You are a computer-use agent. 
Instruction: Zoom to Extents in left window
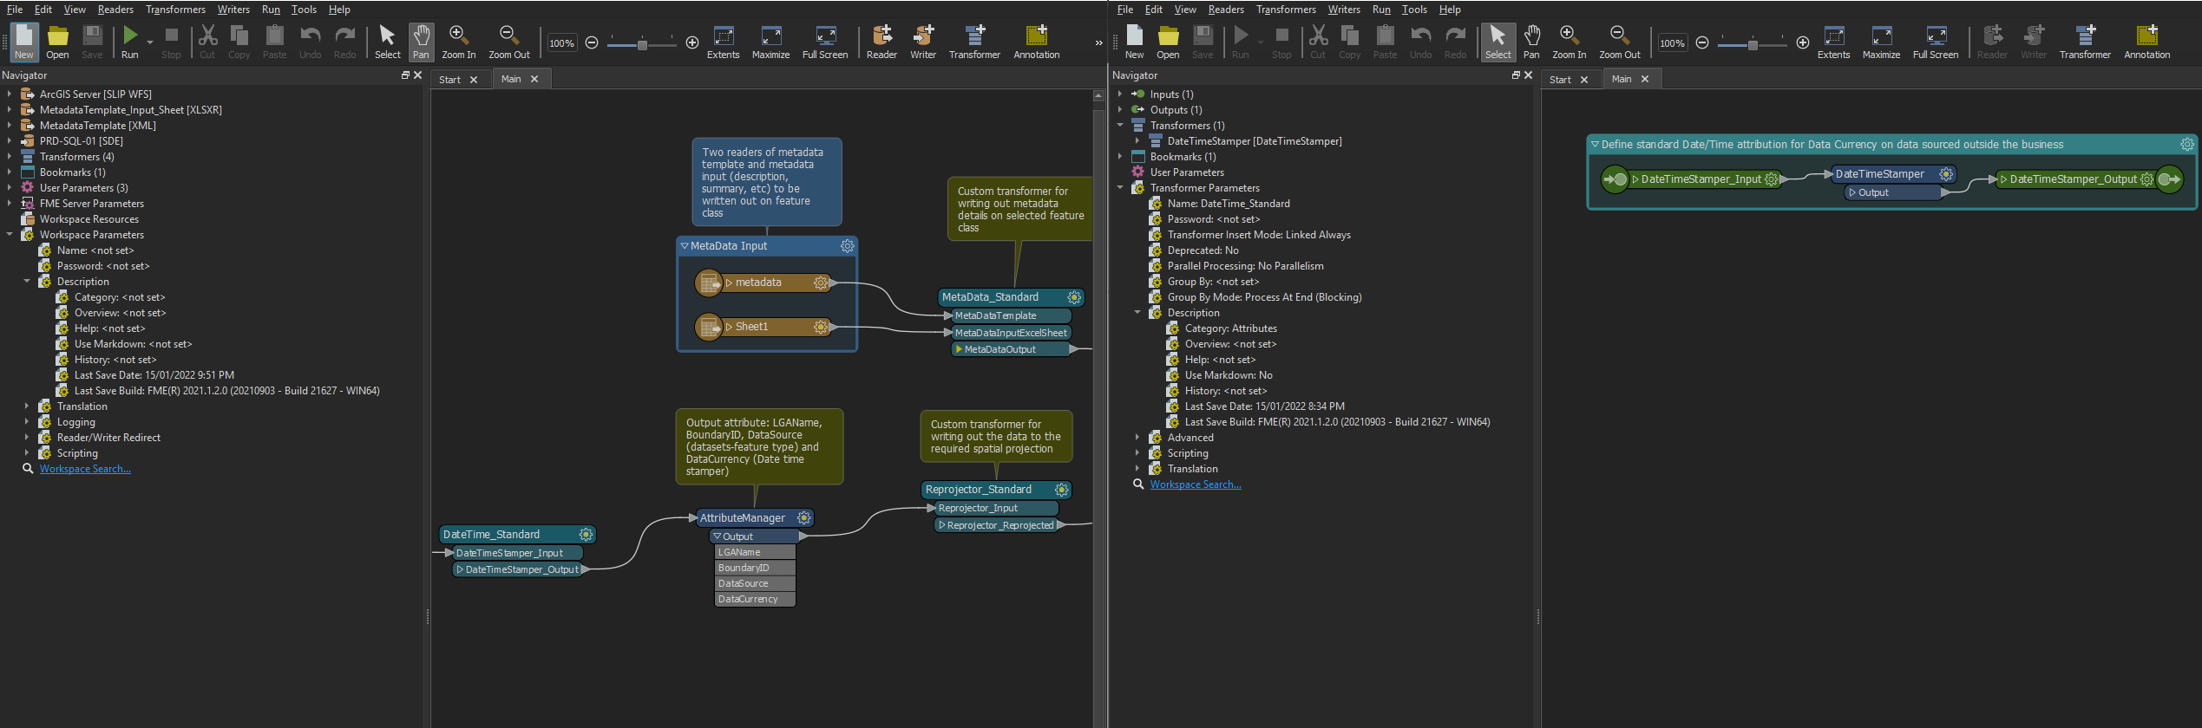pos(724,42)
